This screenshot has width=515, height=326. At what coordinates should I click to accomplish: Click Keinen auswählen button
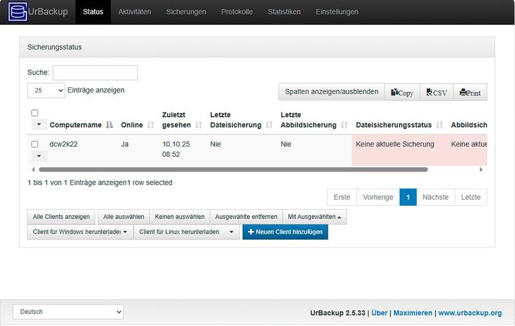(x=180, y=217)
